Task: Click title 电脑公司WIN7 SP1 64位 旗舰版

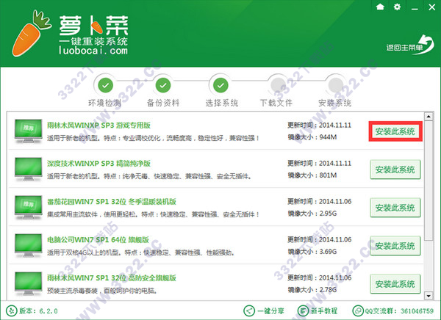Action: (98, 240)
